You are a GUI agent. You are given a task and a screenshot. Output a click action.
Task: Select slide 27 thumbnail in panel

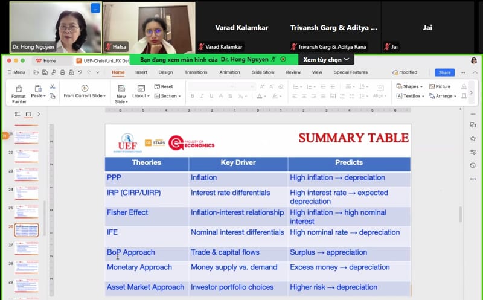27,249
